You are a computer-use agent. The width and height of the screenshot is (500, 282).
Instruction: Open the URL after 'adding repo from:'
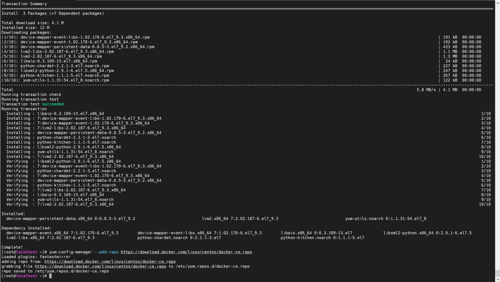tap(110, 262)
